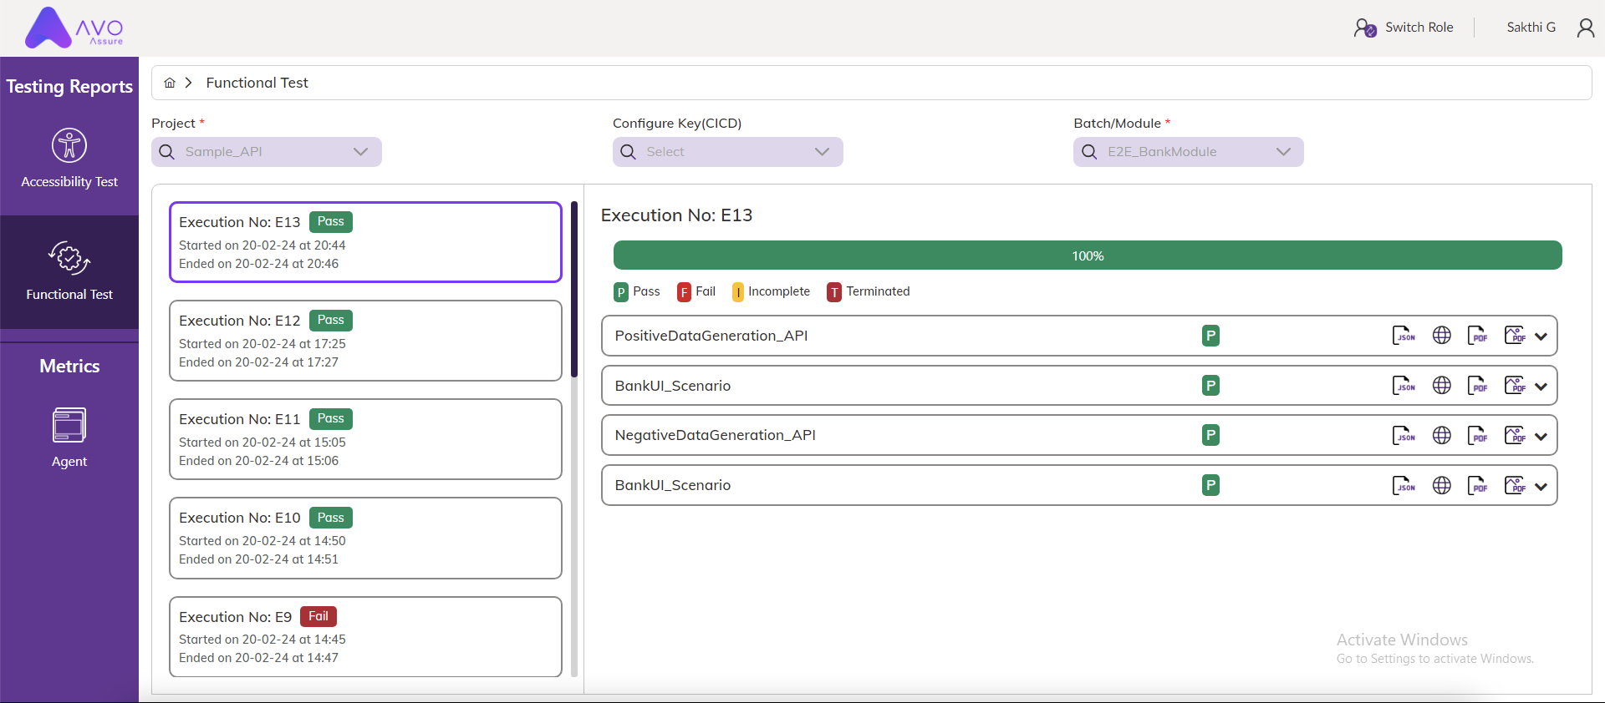The height and width of the screenshot is (703, 1605).
Task: Download plain PDF report for PositiveDataGeneration_API
Action: coord(1478,336)
